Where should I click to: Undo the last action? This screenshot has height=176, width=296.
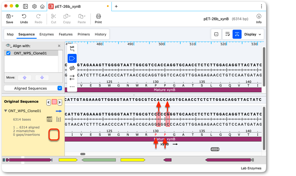click(x=24, y=19)
